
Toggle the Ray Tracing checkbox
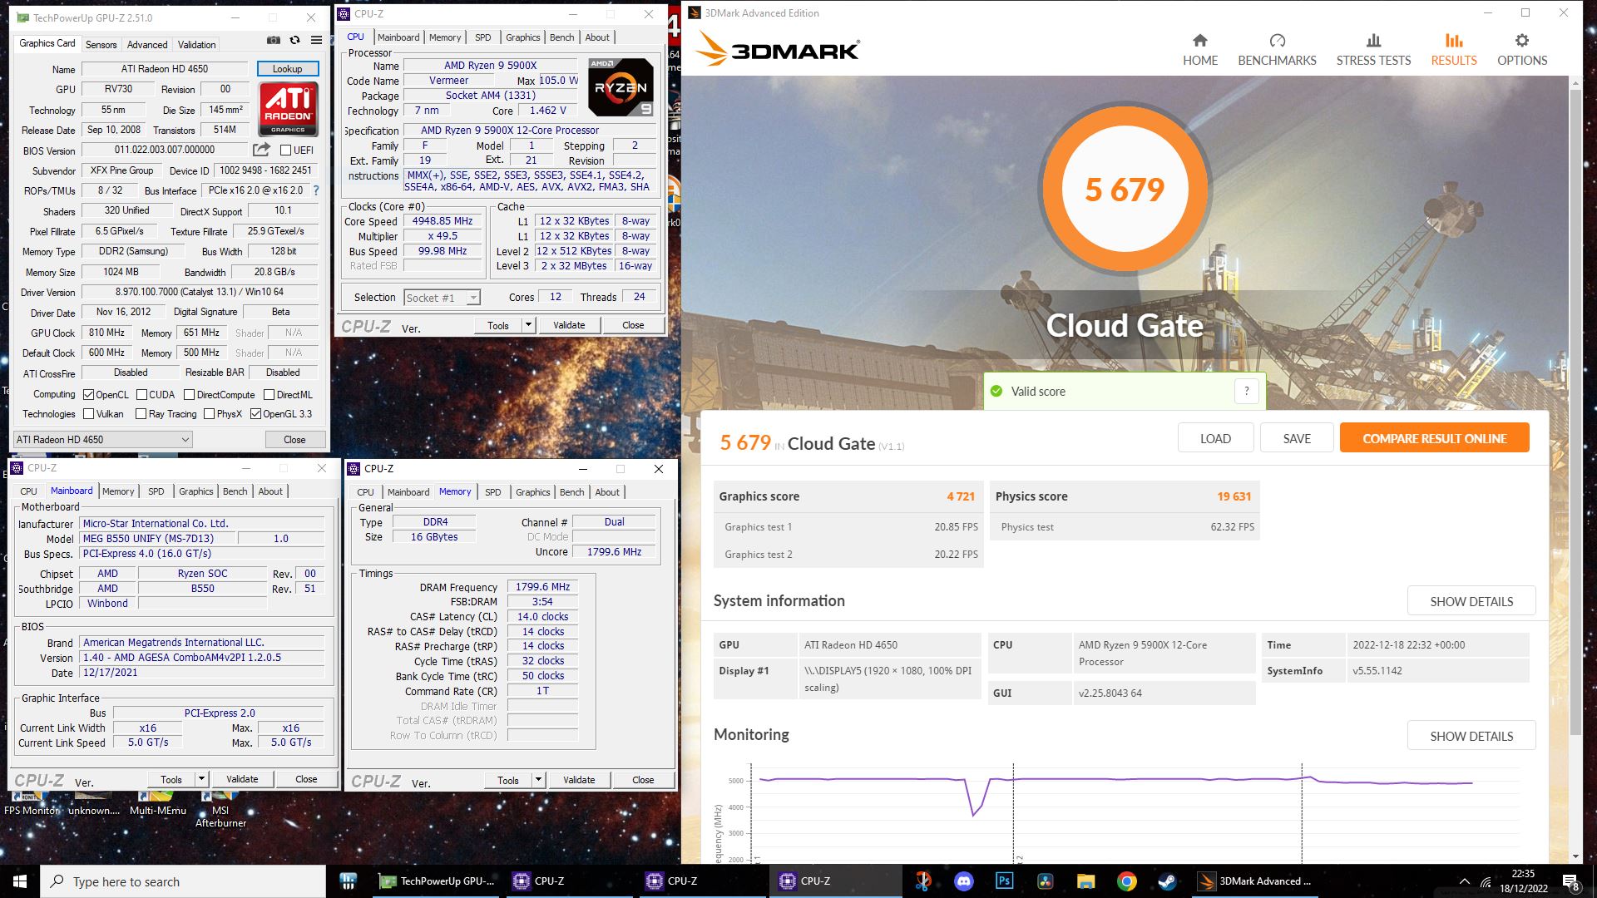[x=141, y=414]
